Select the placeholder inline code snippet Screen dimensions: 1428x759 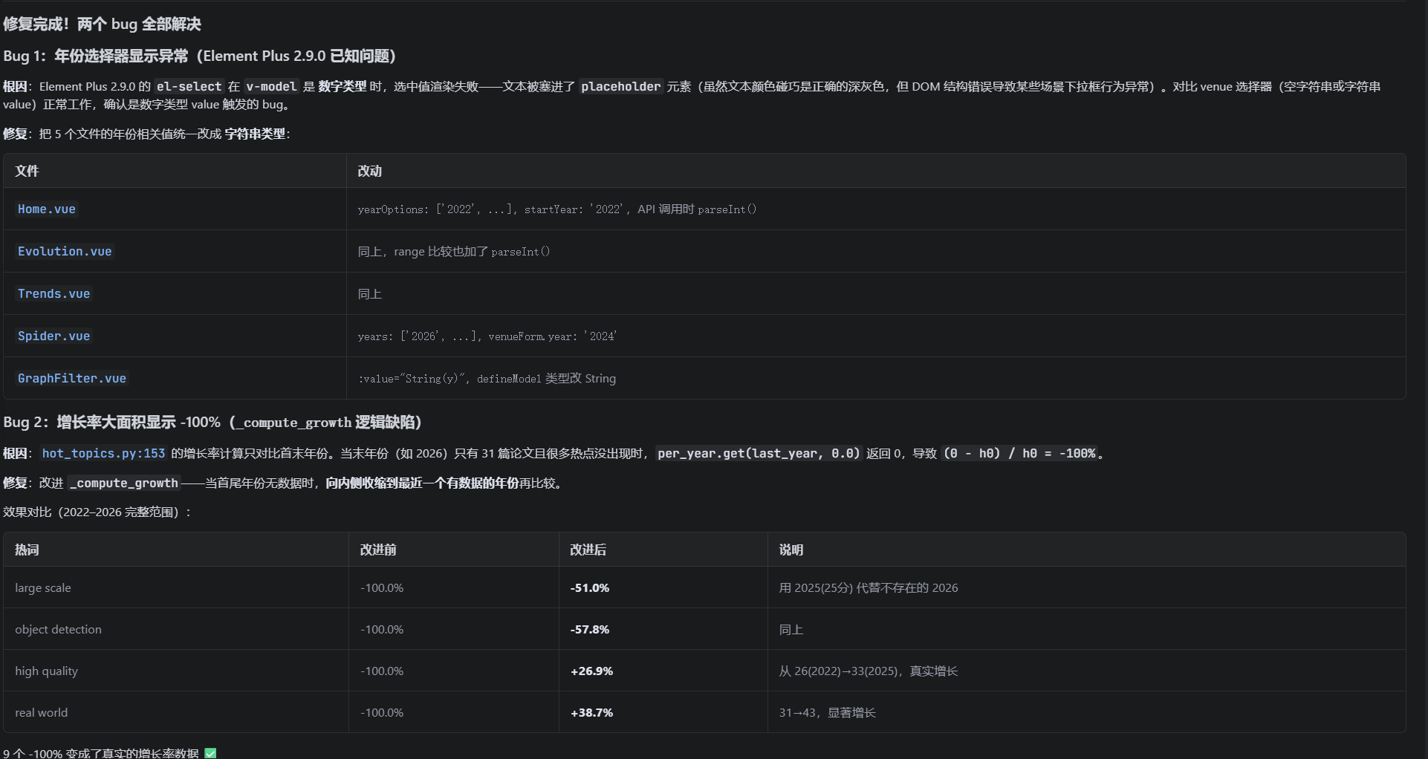click(620, 87)
